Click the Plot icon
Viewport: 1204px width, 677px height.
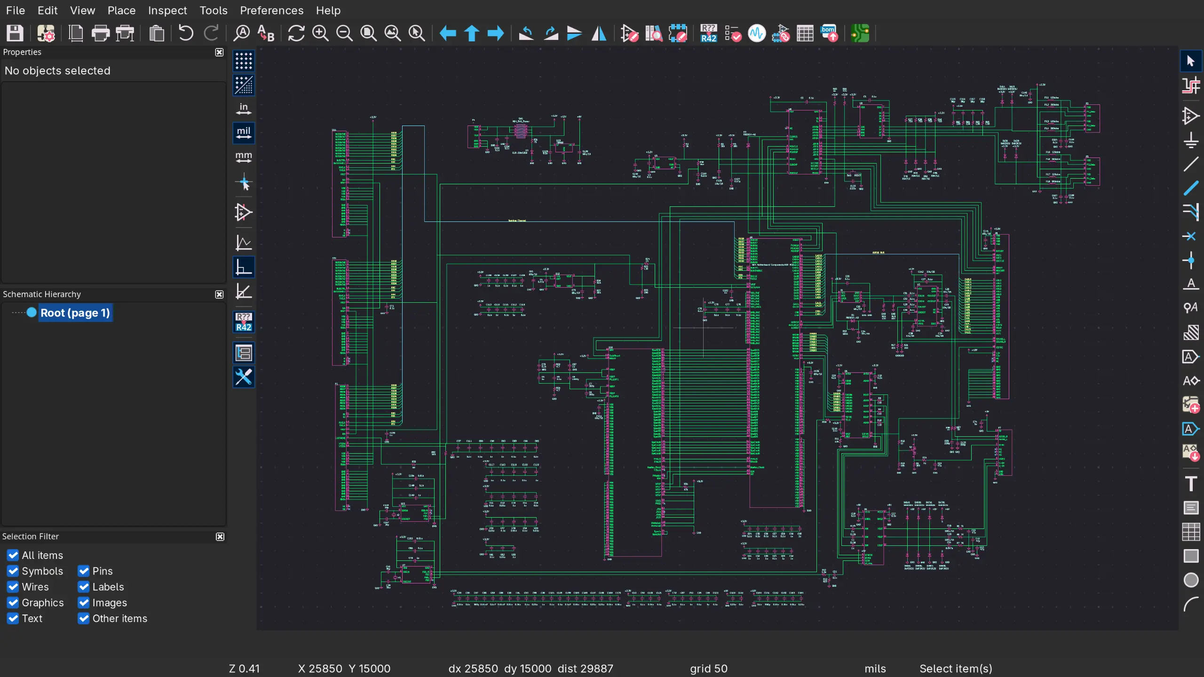[x=125, y=33]
